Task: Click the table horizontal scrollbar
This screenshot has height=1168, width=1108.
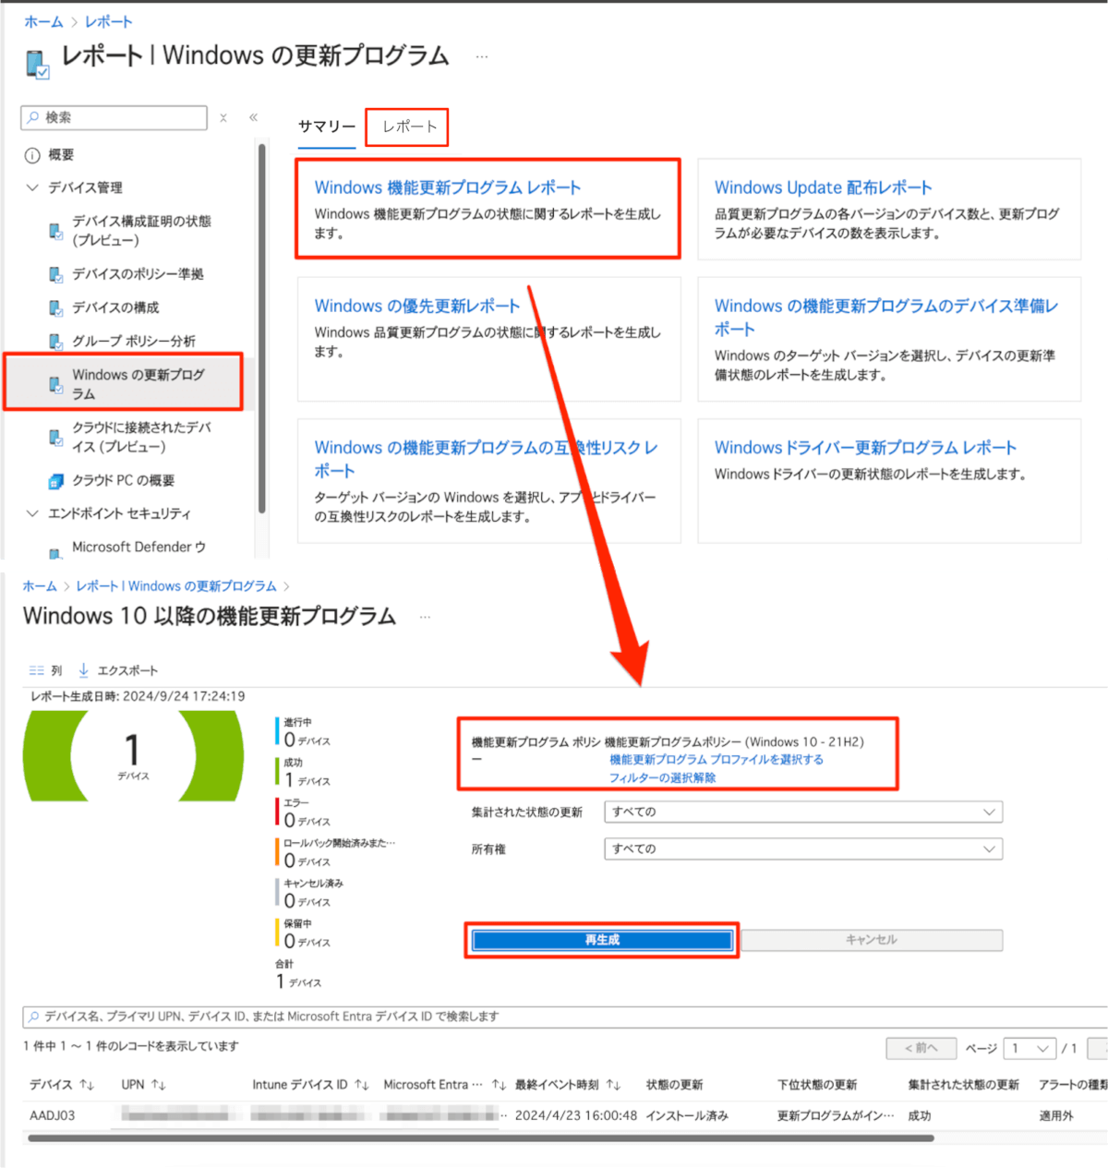Action: point(480,1138)
